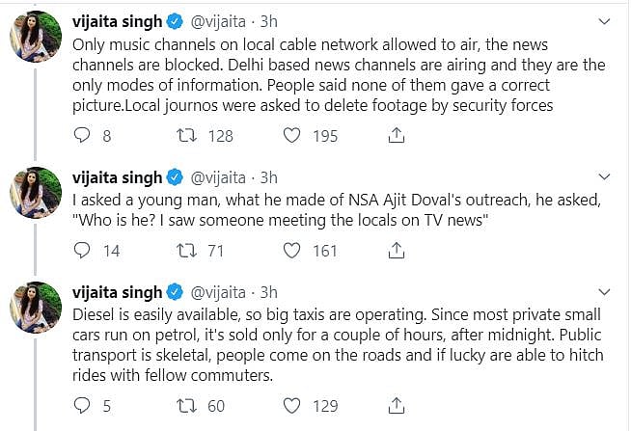
Task: Reply to the music channels tweet
Action: 82,136
